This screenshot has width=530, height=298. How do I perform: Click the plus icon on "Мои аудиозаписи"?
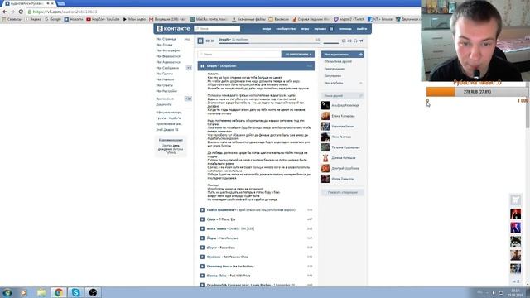pyautogui.click(x=361, y=55)
